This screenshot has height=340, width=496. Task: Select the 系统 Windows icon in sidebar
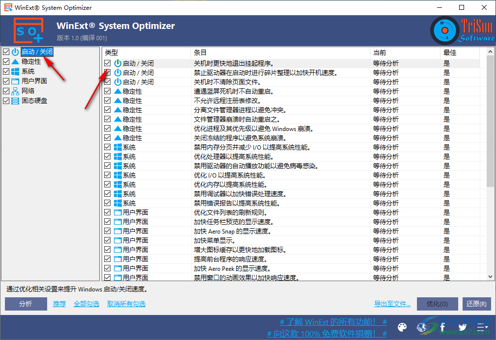(16, 71)
